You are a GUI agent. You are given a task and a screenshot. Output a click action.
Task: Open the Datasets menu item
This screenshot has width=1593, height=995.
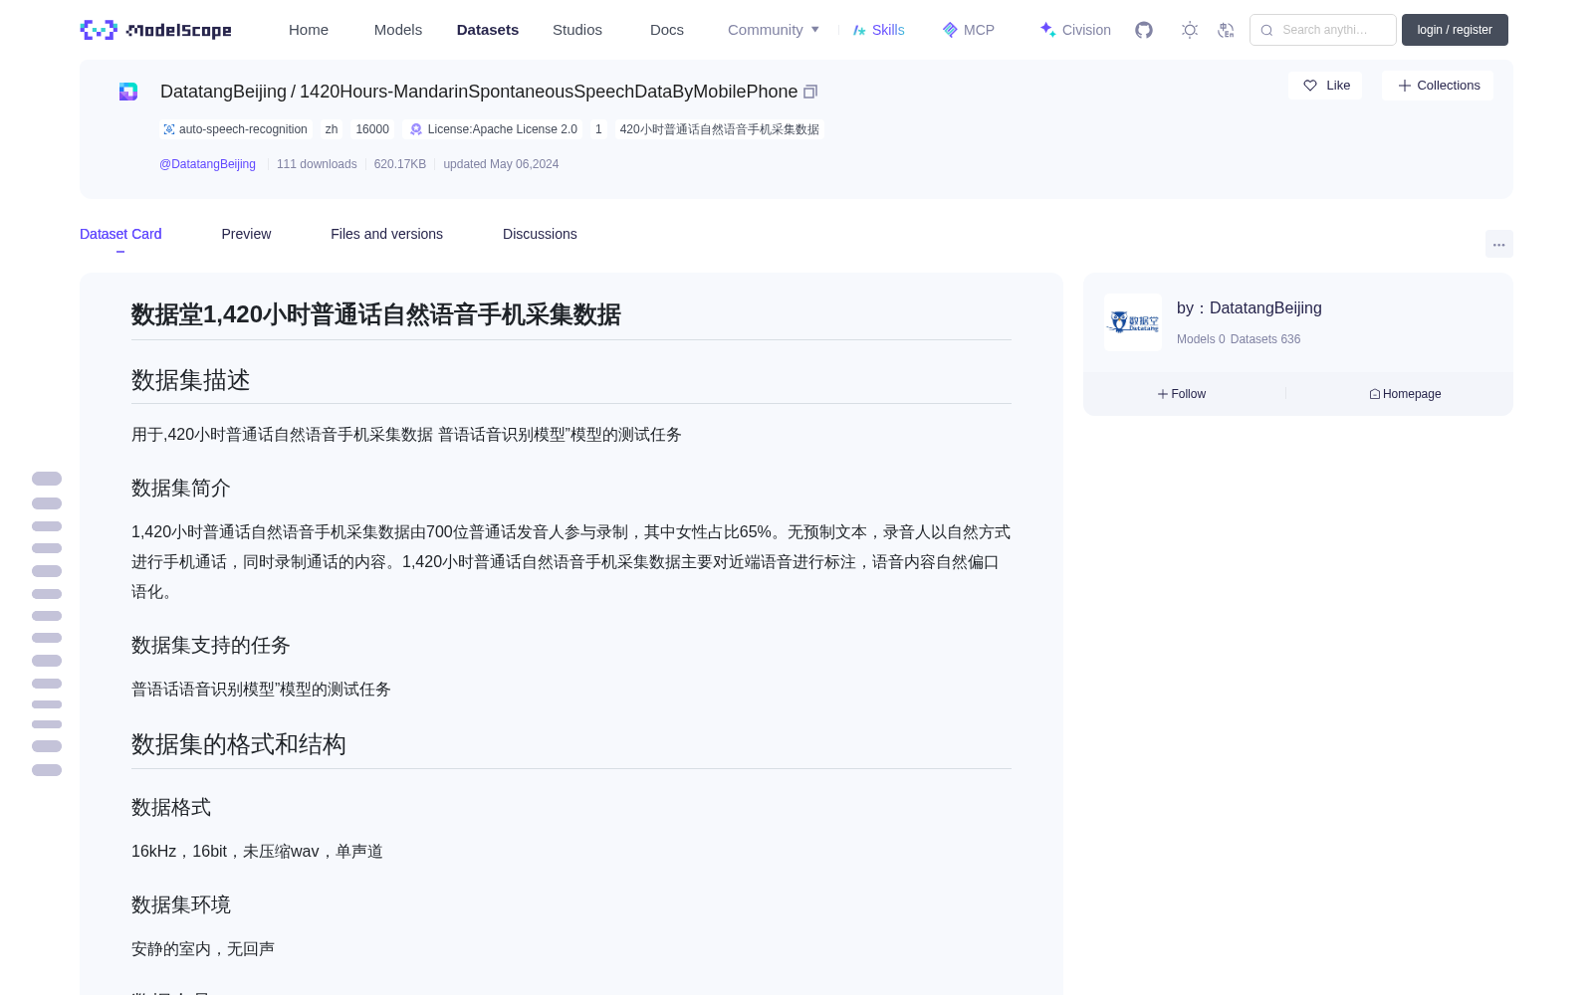pyautogui.click(x=488, y=30)
